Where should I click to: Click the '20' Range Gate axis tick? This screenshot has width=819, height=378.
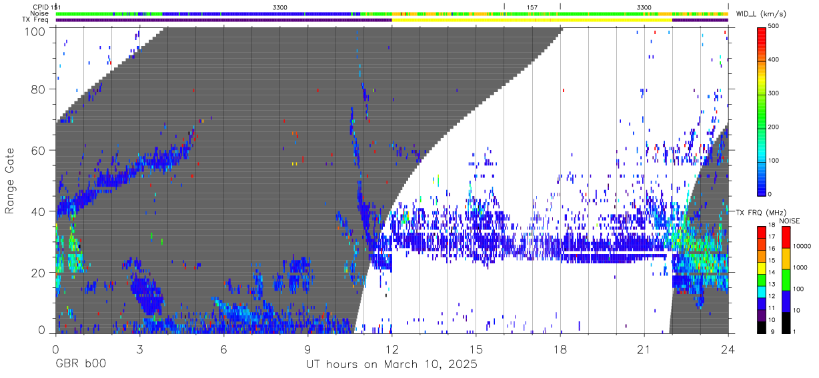[39, 273]
